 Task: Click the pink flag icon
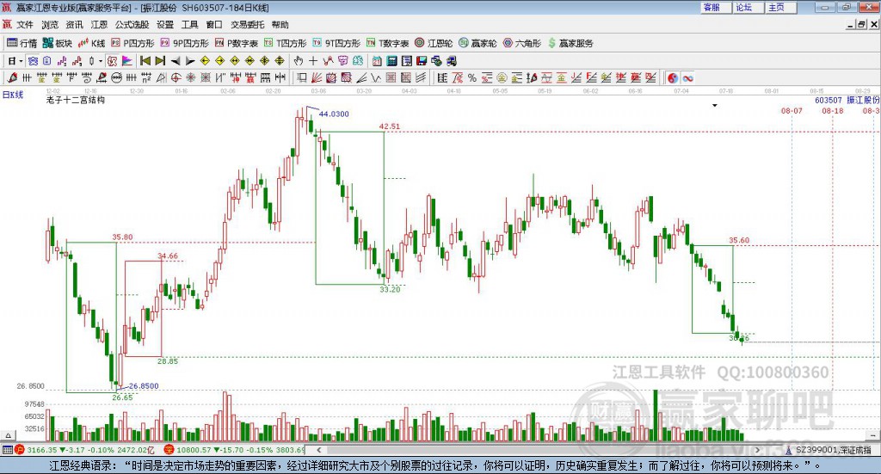(126, 61)
